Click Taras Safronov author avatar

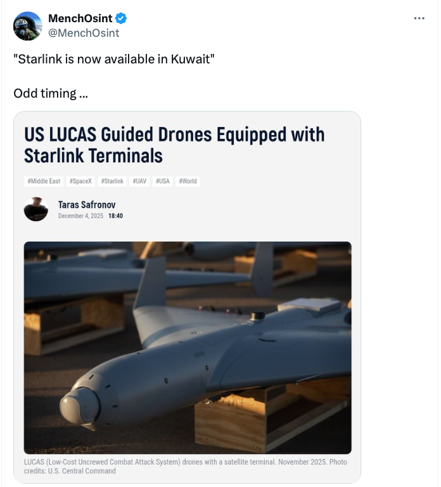(36, 209)
